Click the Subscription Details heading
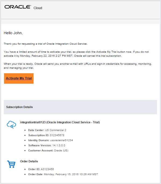Viewport: 161px width, 184px height. coord(19,107)
